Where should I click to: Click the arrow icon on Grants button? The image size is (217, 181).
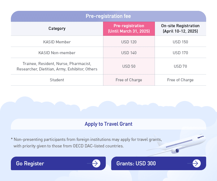click(x=196, y=163)
